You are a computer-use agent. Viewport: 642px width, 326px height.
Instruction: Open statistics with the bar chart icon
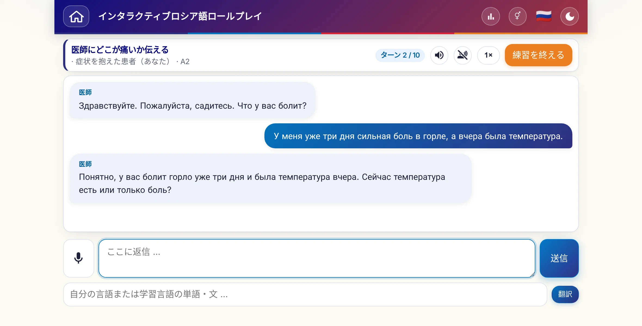click(x=491, y=16)
